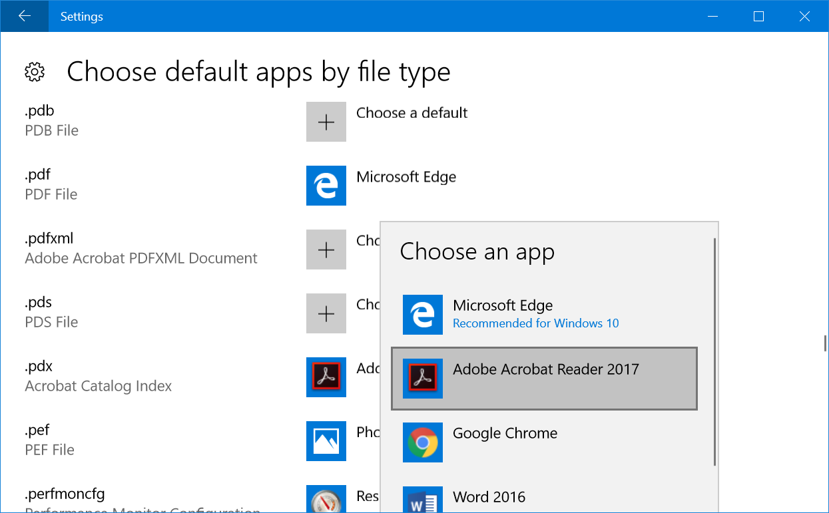This screenshot has width=829, height=513.
Task: Go back using the title bar arrow
Action: [x=24, y=16]
